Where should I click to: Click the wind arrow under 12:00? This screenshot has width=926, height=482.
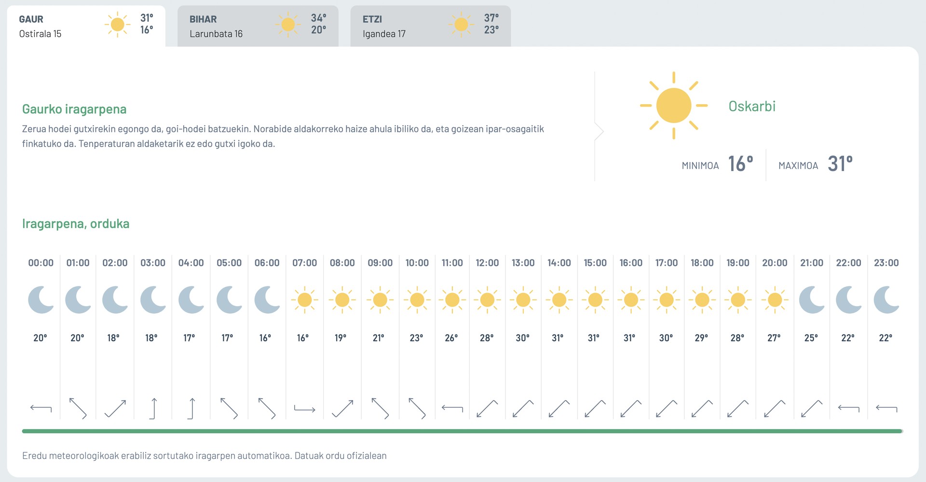click(x=487, y=408)
